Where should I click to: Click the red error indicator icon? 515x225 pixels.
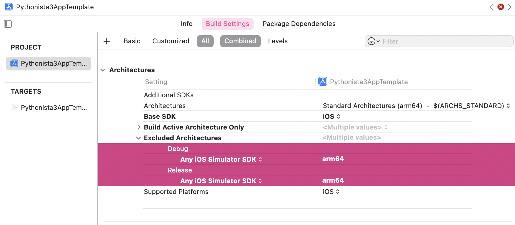(x=501, y=7)
